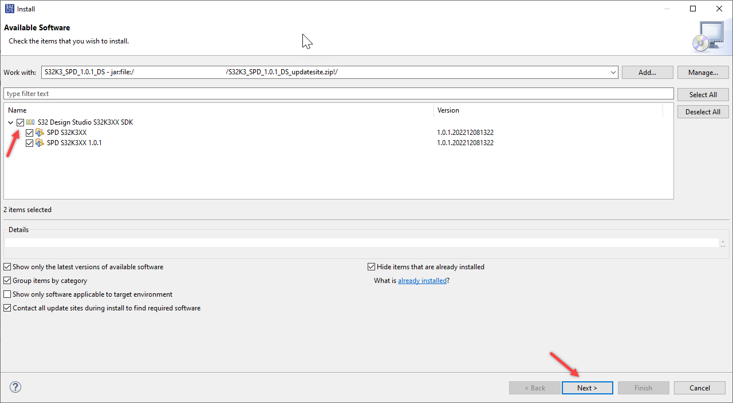733x403 pixels.
Task: Click the Deselect All button
Action: pyautogui.click(x=703, y=112)
